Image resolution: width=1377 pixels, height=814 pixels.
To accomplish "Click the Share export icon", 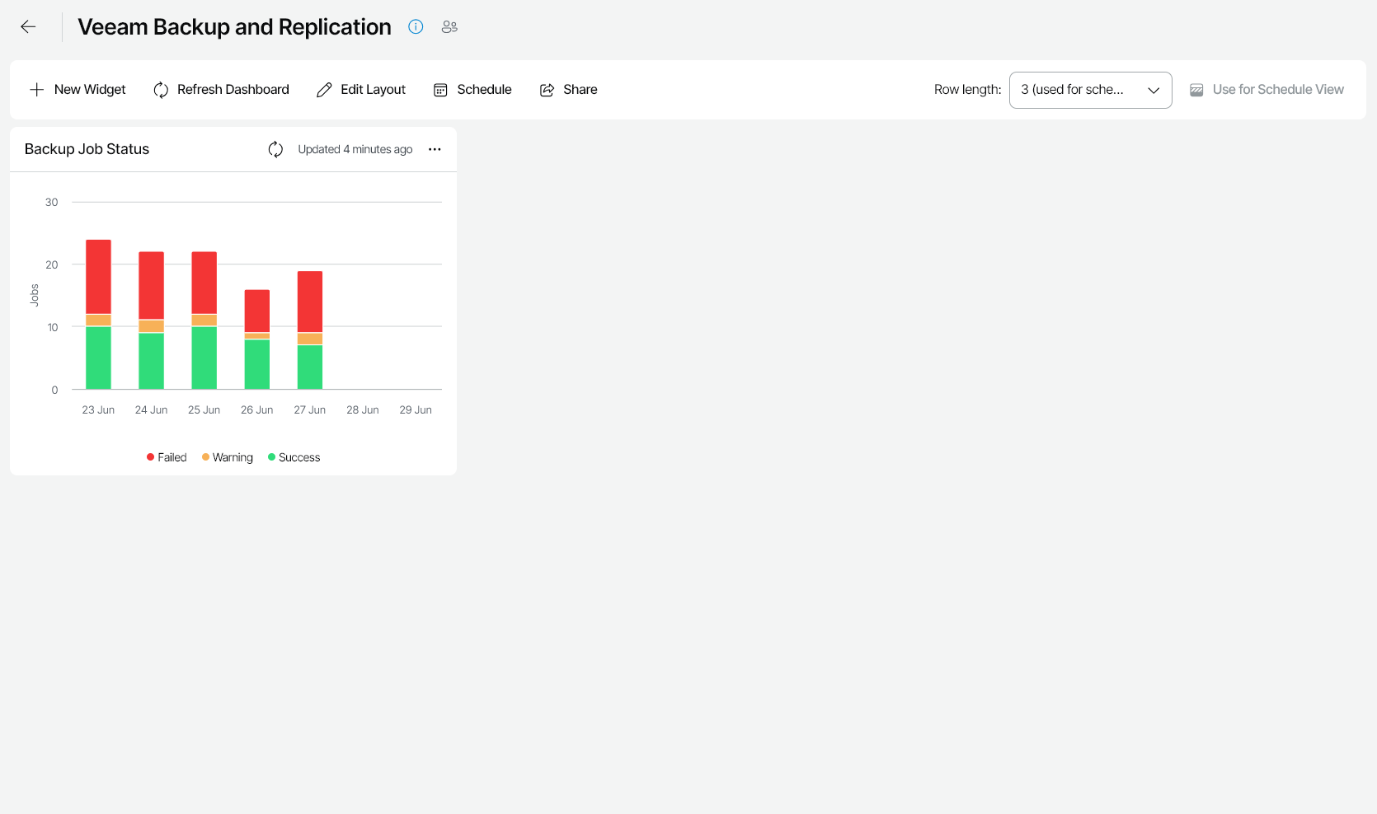I will (x=547, y=90).
